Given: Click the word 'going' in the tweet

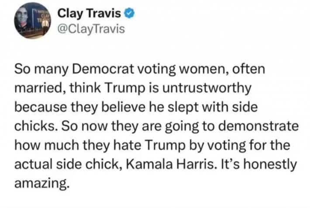Looking at the screenshot, I should [182, 126].
